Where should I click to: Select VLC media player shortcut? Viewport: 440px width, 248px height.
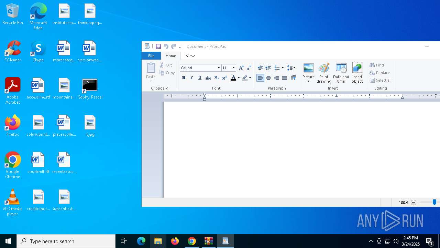pyautogui.click(x=13, y=203)
